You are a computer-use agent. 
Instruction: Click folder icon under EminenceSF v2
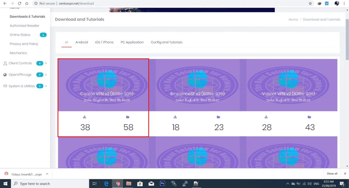point(218,117)
